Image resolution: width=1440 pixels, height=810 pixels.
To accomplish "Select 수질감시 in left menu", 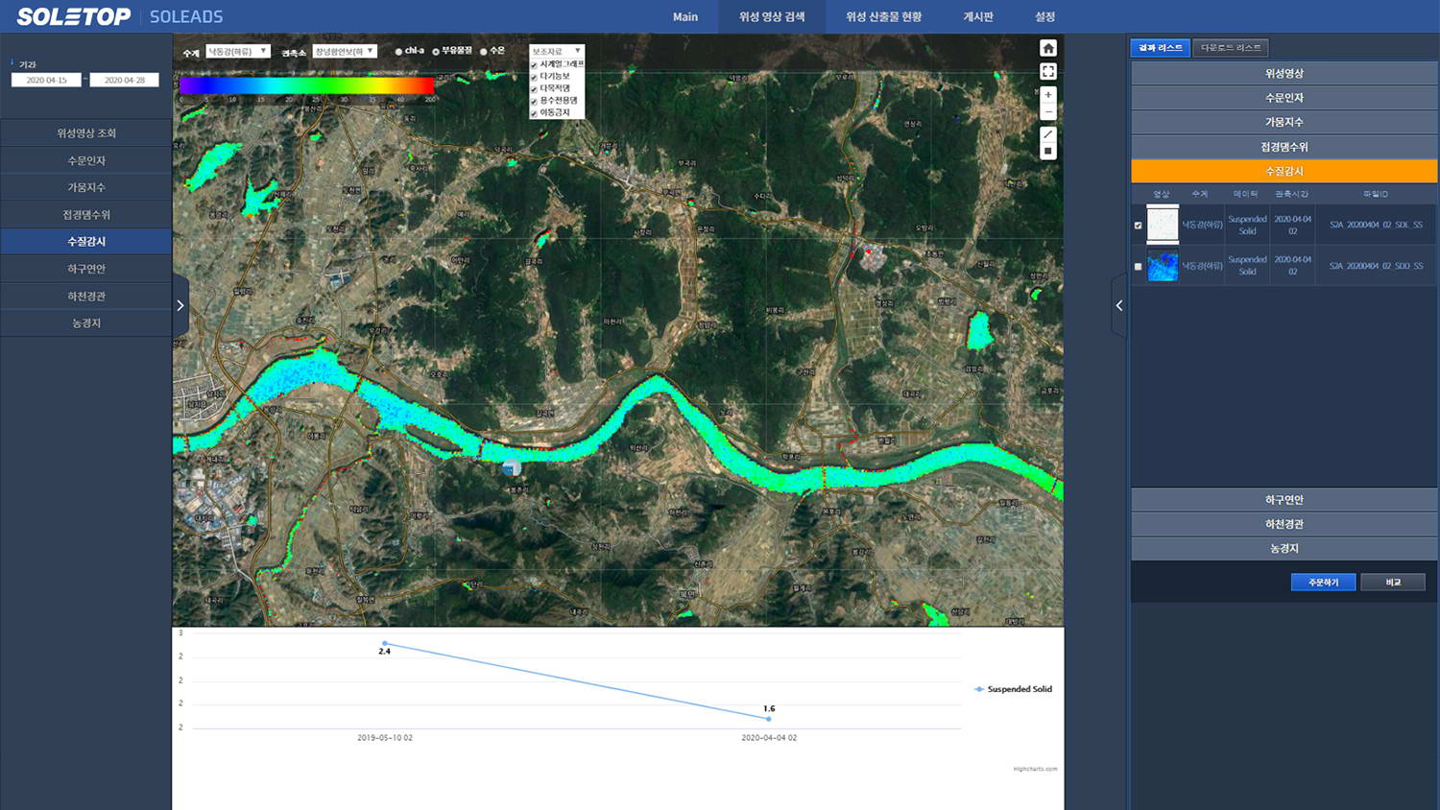I will (86, 242).
